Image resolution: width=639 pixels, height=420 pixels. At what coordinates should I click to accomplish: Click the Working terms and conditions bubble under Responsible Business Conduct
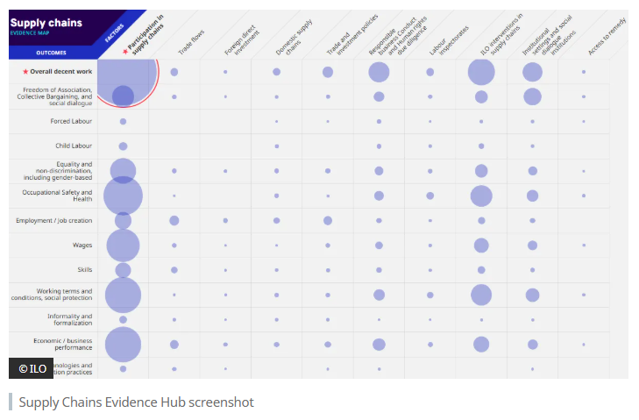click(379, 295)
